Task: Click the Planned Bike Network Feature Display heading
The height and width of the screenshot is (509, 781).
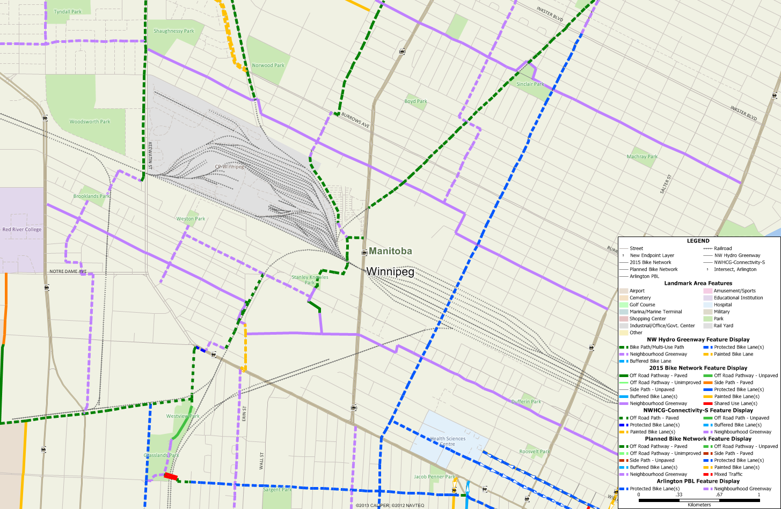Action: pyautogui.click(x=698, y=439)
